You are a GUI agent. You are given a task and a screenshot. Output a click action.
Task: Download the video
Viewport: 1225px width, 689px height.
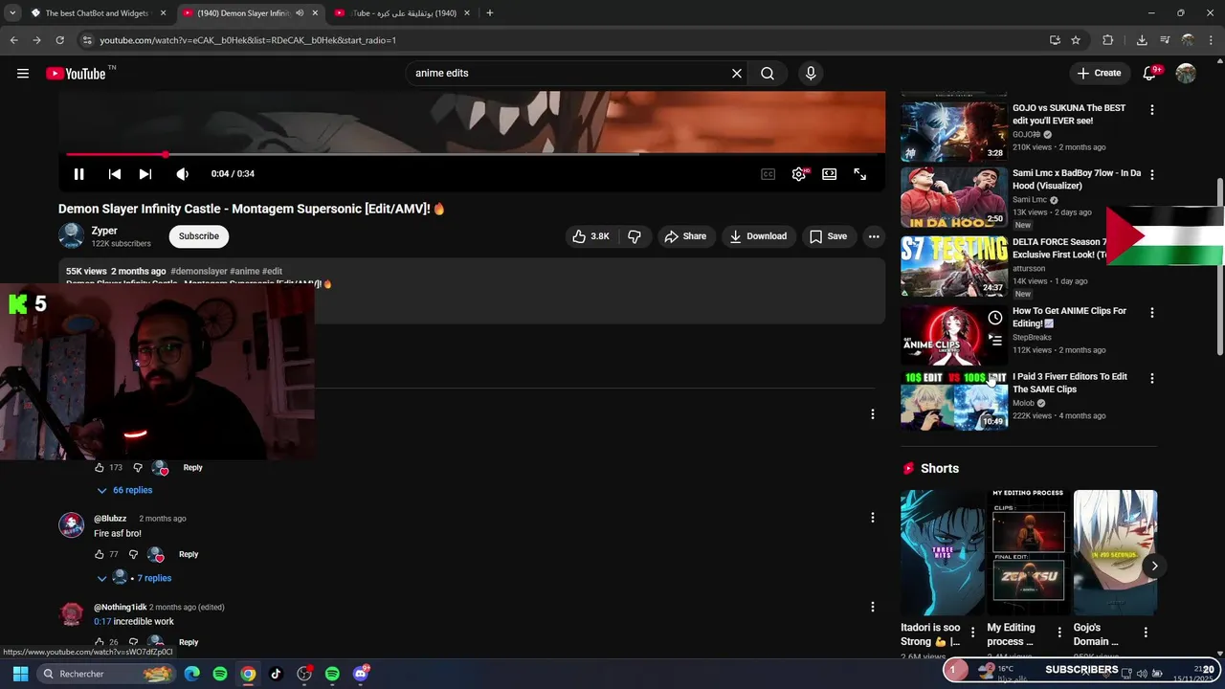click(758, 236)
